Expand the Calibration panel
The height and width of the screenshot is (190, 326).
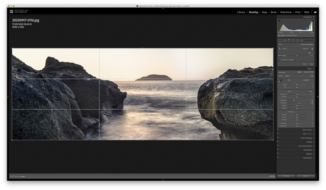pyautogui.click(x=314, y=158)
